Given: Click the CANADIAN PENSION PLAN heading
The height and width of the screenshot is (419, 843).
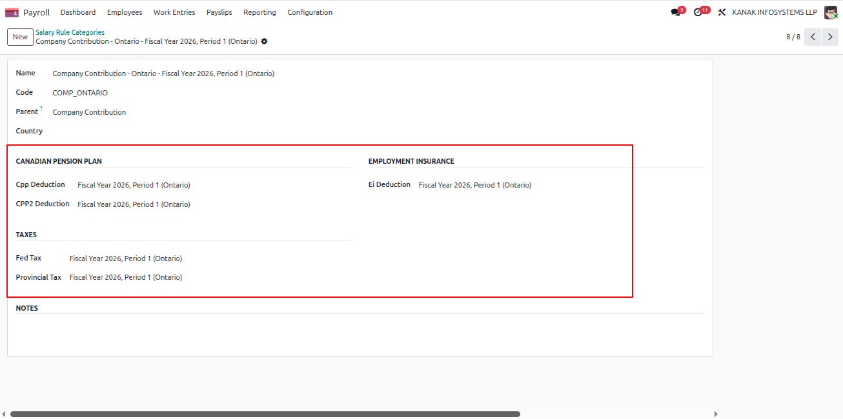Looking at the screenshot, I should pos(59,161).
